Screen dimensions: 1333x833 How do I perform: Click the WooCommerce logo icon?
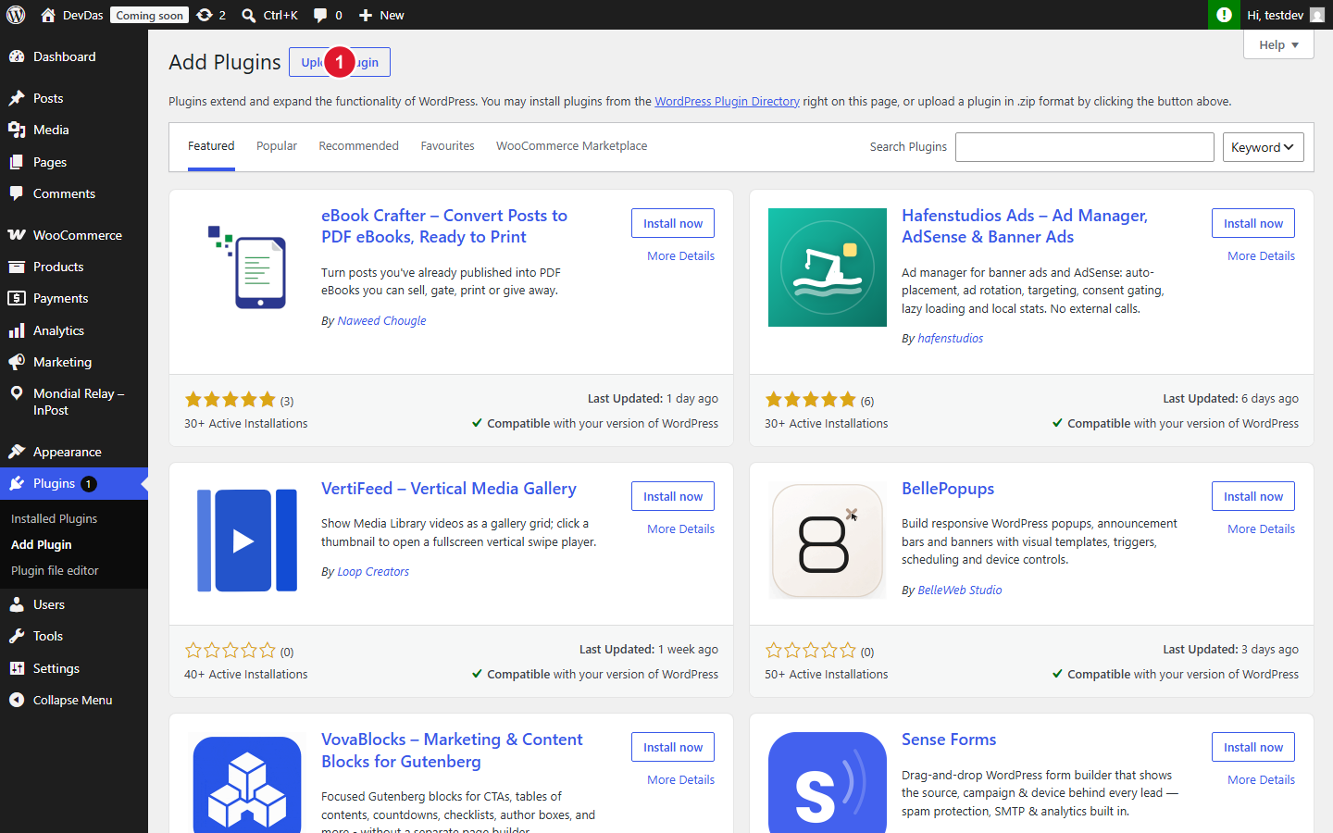17,235
